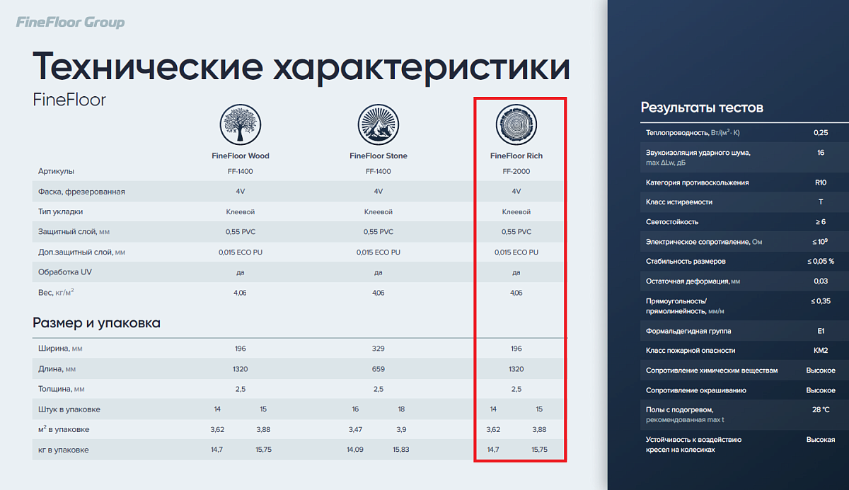849x490 pixels.
Task: Select the FineFloor Wood column header
Action: pyautogui.click(x=240, y=156)
